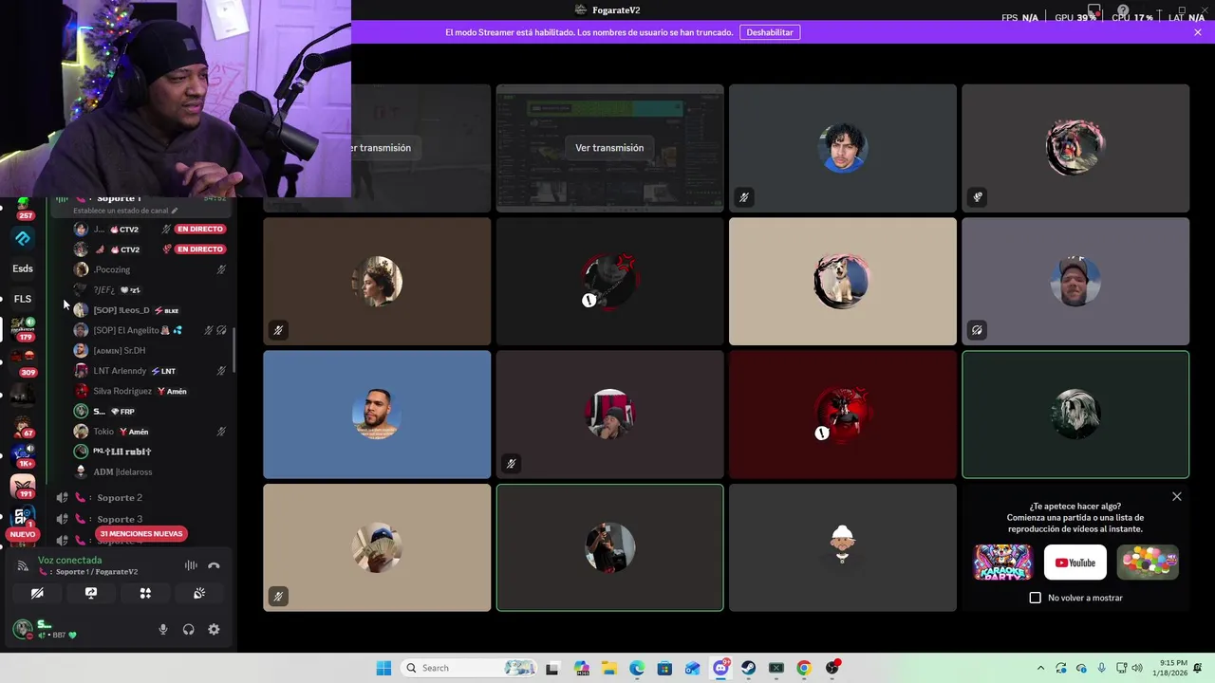Open the activities launcher icon

click(145, 593)
